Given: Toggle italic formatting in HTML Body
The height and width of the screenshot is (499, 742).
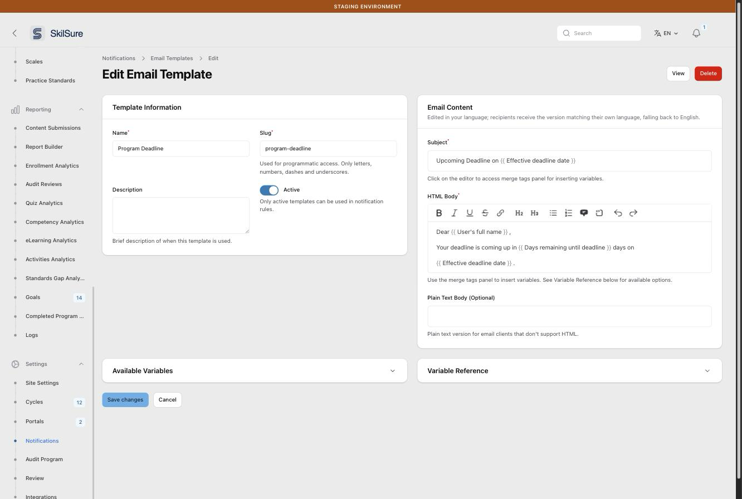Looking at the screenshot, I should [454, 213].
